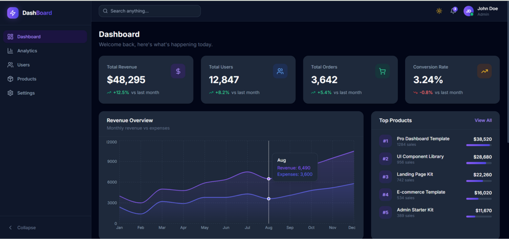Open Analytics in the sidebar
509x239 pixels.
[45, 51]
